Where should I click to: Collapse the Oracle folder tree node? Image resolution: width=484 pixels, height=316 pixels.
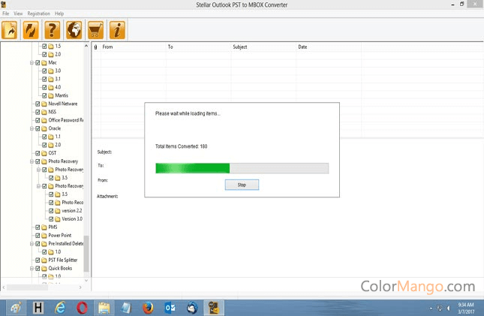tap(32, 128)
